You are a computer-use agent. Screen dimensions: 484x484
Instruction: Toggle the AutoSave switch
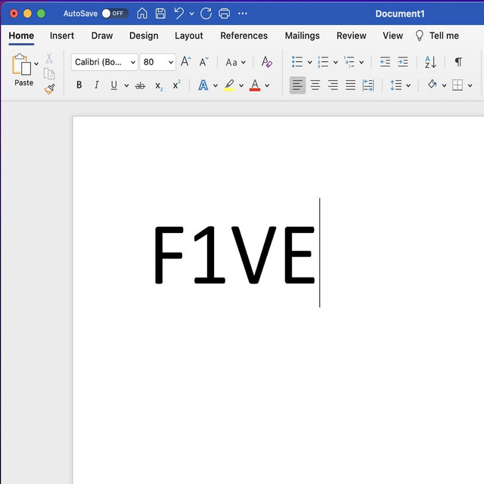(115, 14)
